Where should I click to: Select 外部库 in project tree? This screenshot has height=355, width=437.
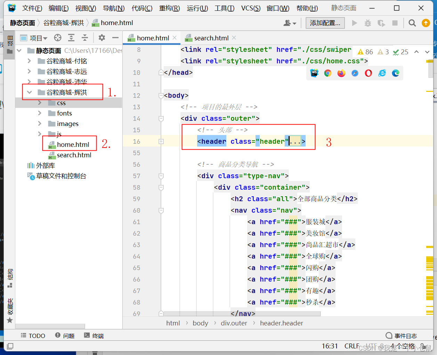pos(41,165)
